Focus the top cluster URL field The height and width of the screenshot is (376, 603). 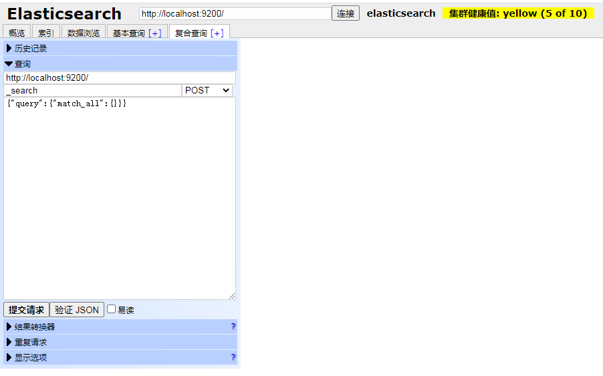click(235, 14)
